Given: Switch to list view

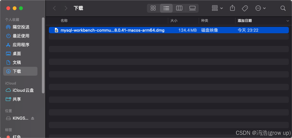Looking at the screenshot, I should (166, 8).
